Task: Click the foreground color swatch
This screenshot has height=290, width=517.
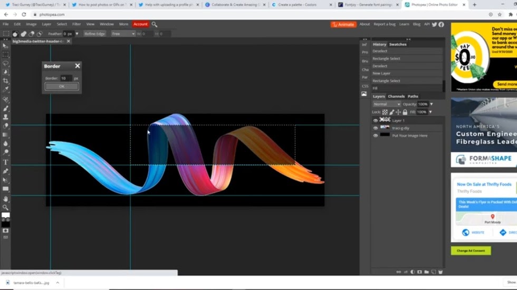Action: (x=6, y=215)
